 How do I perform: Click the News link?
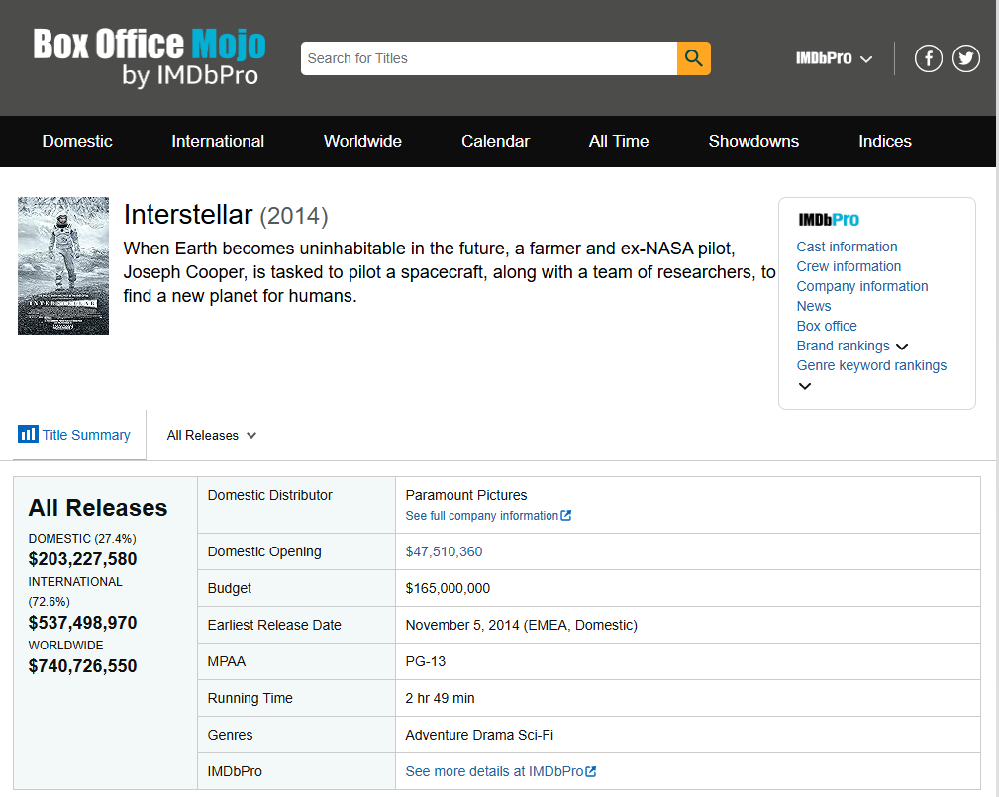pos(814,306)
